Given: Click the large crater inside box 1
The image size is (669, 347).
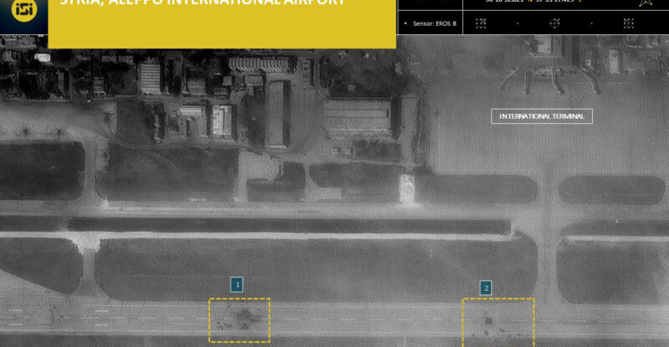Looking at the screenshot, I should (246, 317).
